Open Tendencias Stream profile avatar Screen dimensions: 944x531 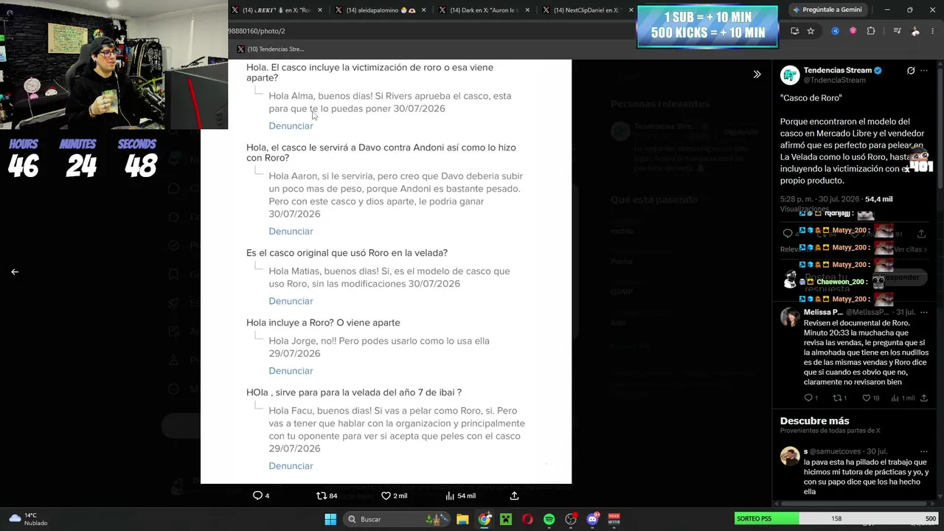(x=790, y=74)
